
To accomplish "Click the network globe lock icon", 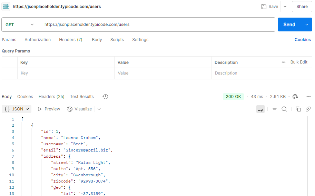I will tap(295, 97).
